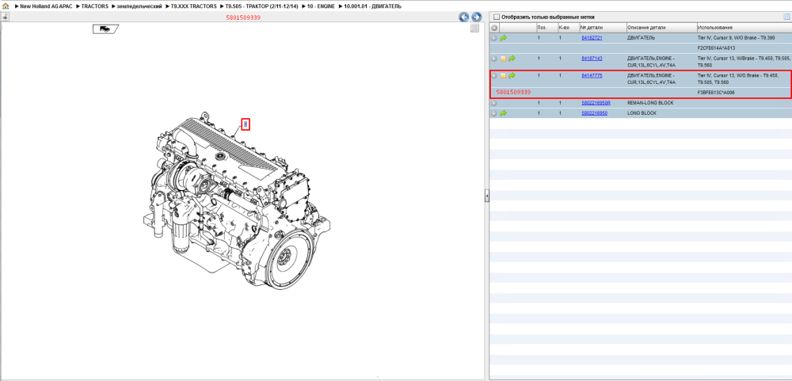
Task: Open the previous figure with left arrow
Action: click(463, 17)
